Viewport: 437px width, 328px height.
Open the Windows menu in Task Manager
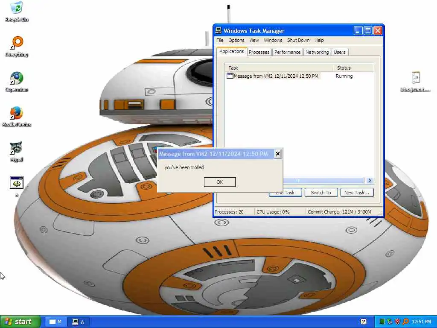(x=273, y=40)
